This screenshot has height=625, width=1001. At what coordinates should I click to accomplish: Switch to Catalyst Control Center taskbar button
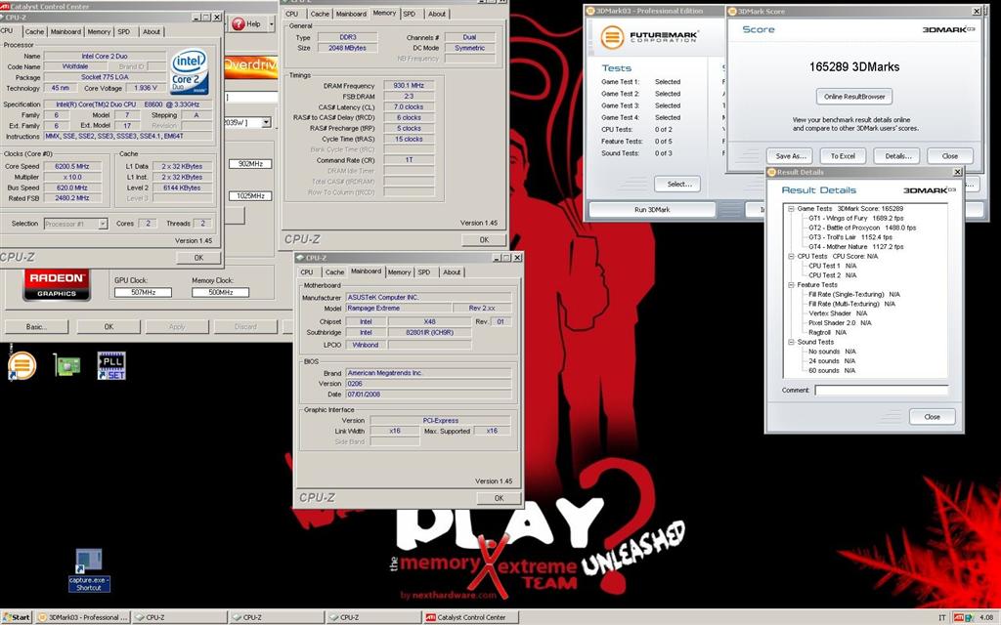(471, 617)
